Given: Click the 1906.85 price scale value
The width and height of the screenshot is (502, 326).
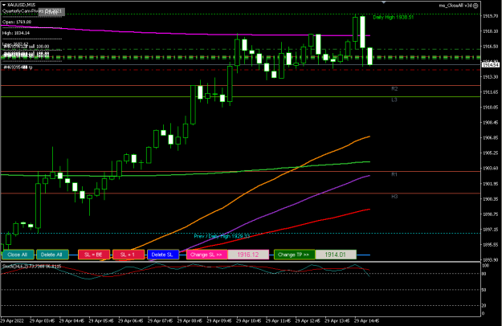Looking at the screenshot, I should [x=490, y=138].
